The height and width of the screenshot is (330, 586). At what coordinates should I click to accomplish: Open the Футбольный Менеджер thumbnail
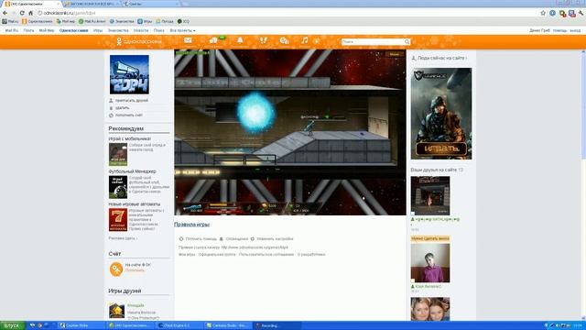[118, 187]
